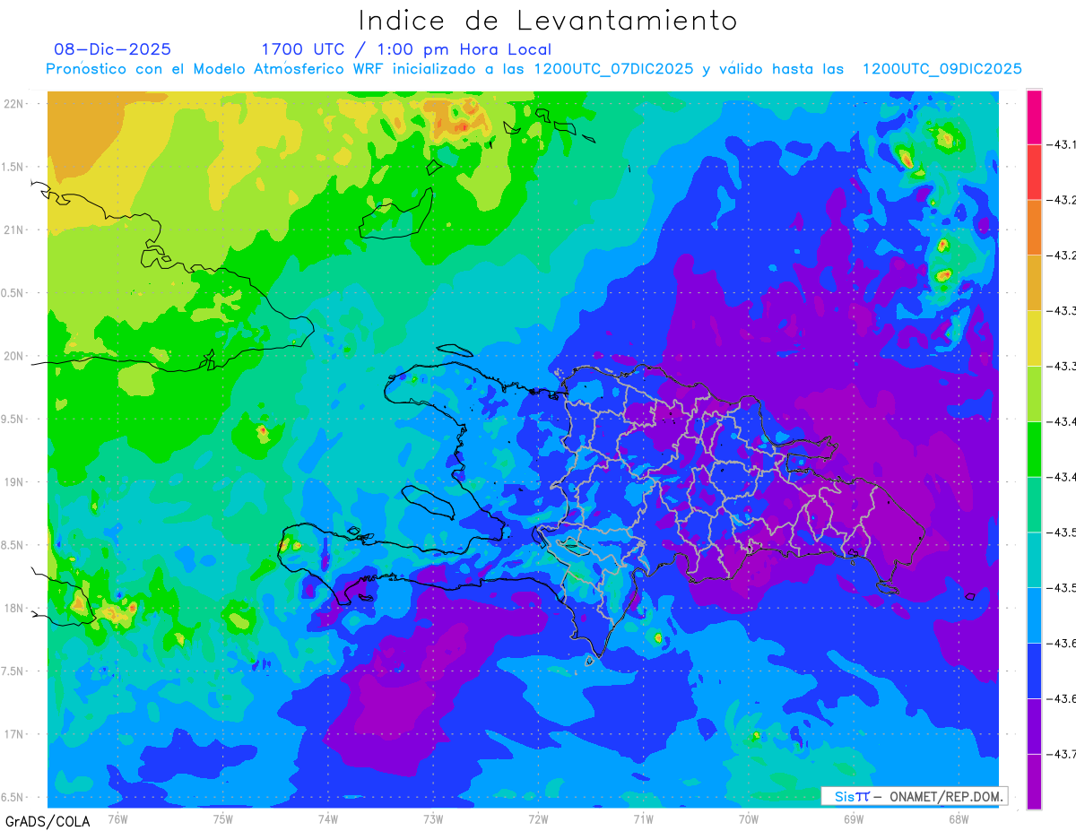Image resolution: width=1076 pixels, height=831 pixels.
Task: Pick the turquoise swatch in the legend
Action: pyautogui.click(x=1034, y=559)
